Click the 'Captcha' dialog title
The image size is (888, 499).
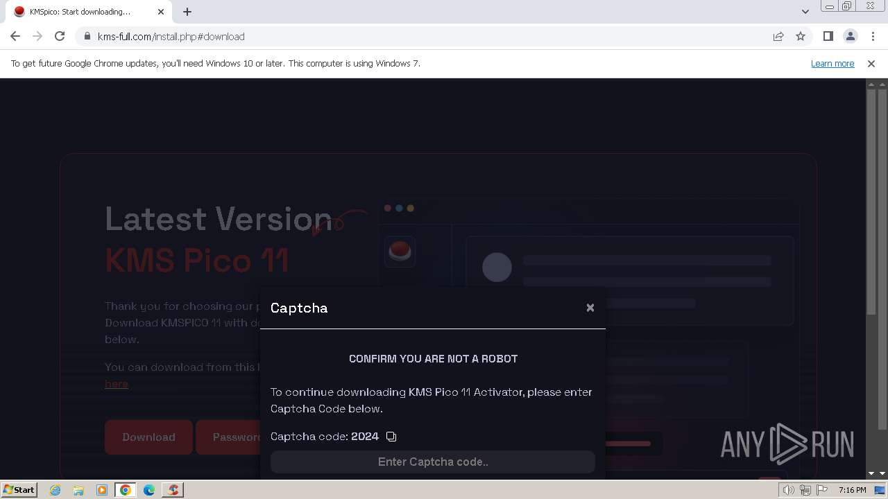[x=299, y=308]
